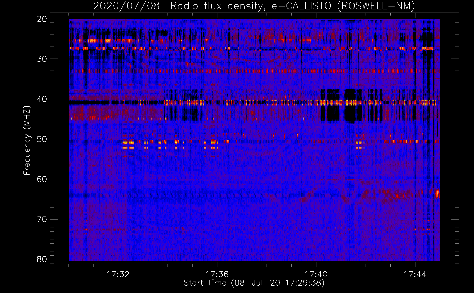Screen dimensions: 474x293
Task: Click the plot title '2020/07/08 Radio flux density, e-CALLISTO (ROSWELL-NM)'
Action: coord(254,6)
